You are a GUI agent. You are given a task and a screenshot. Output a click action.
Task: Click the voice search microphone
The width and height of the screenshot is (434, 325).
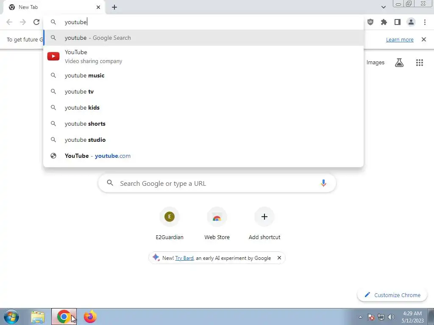pos(323,183)
